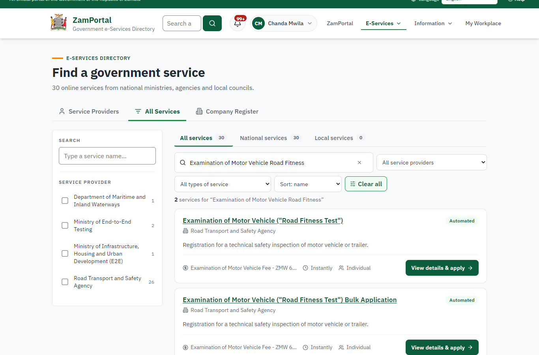
Task: Click the green header search magnifier button
Action: [x=212, y=23]
